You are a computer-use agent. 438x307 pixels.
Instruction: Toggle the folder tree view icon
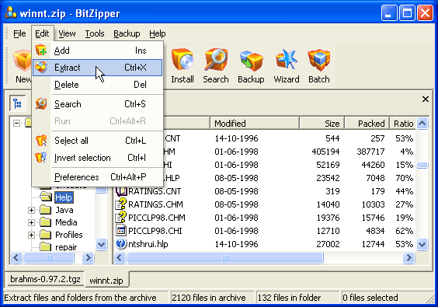coord(17,103)
